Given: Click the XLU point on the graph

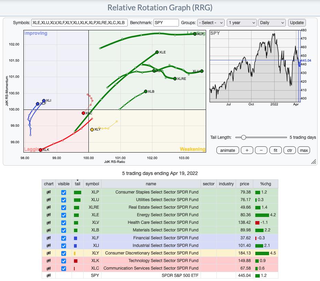Looking at the screenshot, I should (x=202, y=71).
